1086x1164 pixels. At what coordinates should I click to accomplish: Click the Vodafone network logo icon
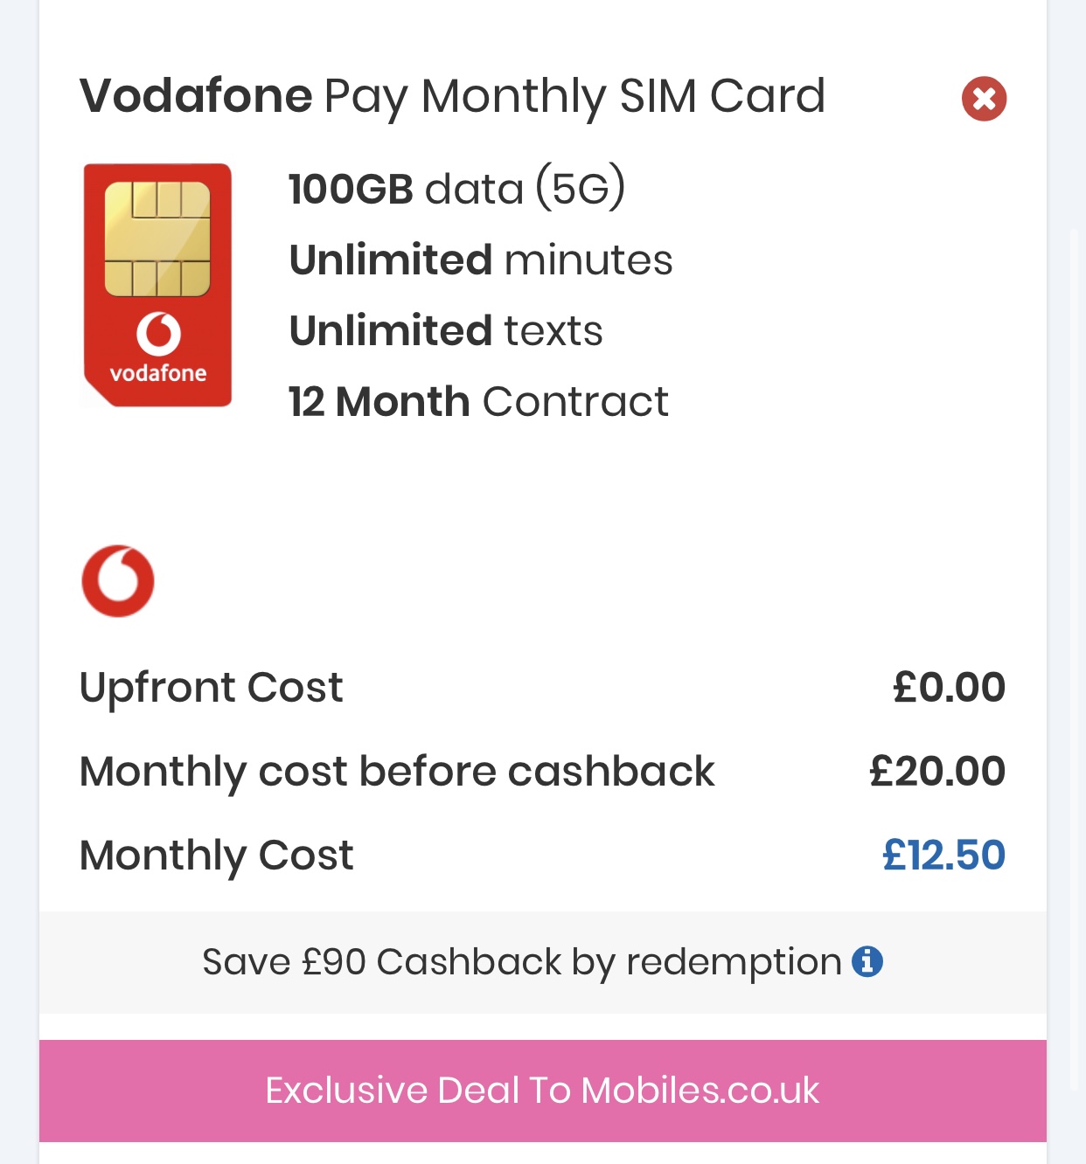[x=118, y=581]
